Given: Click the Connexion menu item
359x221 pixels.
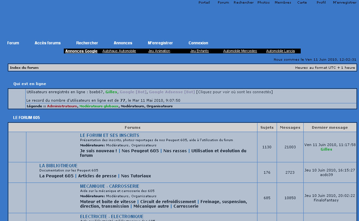Looking at the screenshot, I should coord(198,43).
